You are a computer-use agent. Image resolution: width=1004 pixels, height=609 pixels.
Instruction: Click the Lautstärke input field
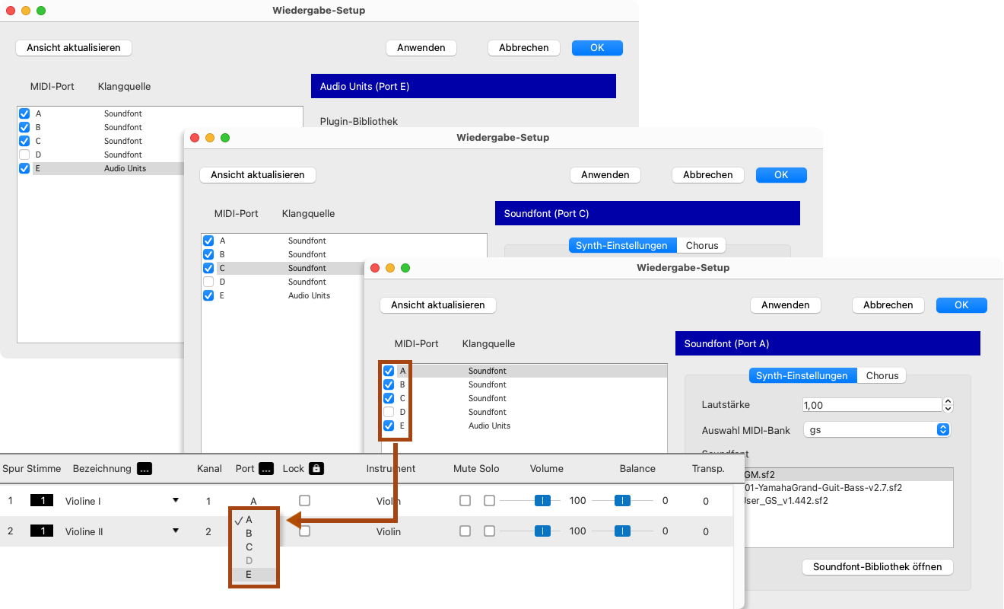pos(872,405)
